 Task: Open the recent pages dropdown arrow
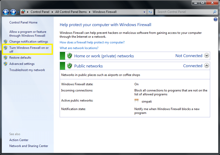coord(18,12)
